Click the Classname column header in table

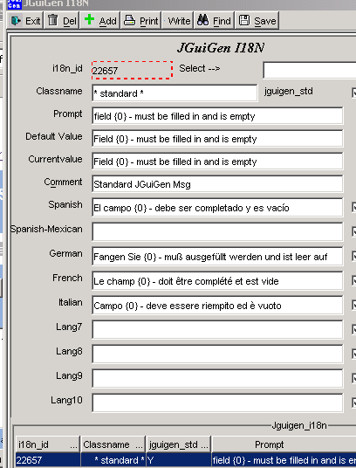(113, 444)
